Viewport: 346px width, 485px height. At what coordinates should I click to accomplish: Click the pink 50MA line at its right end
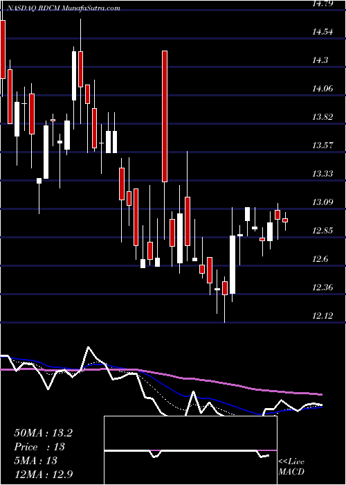coord(320,394)
